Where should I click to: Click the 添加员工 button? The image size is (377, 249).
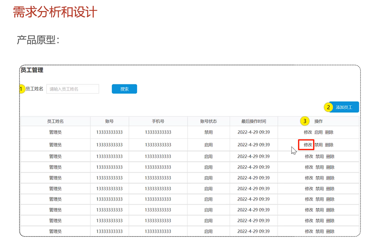pyautogui.click(x=344, y=107)
